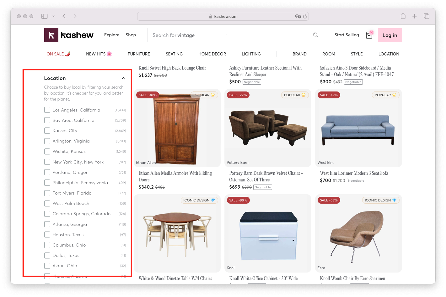The width and height of the screenshot is (446, 297).
Task: Click the Log in button
Action: coord(390,35)
